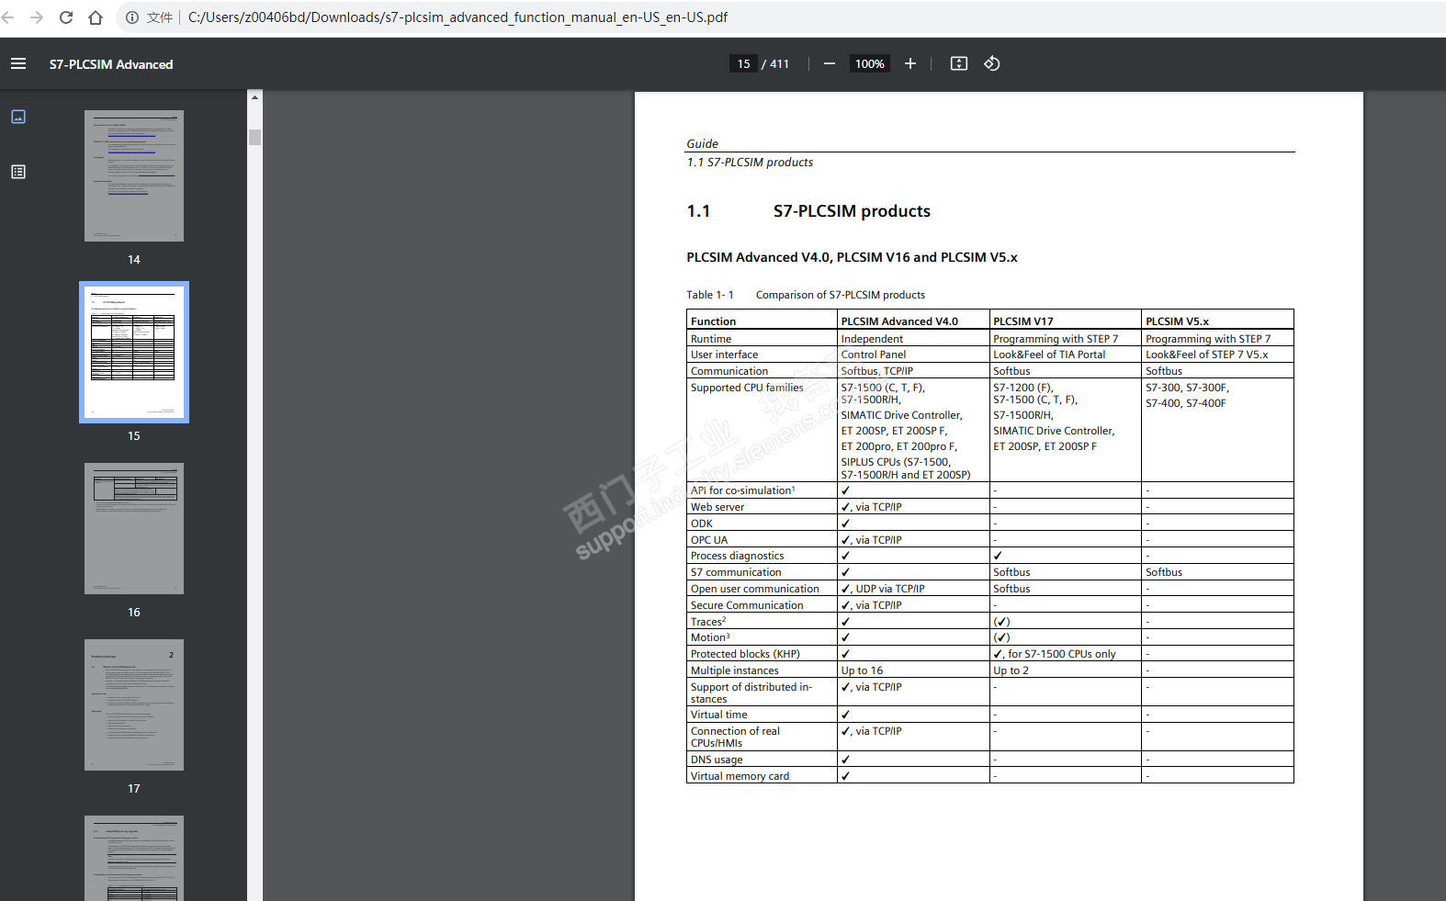Screen dimensions: 1446x901
Task: Click the 'User interface' row label
Action: click(725, 355)
